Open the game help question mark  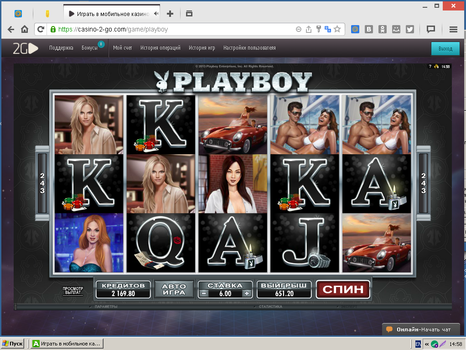click(x=430, y=66)
